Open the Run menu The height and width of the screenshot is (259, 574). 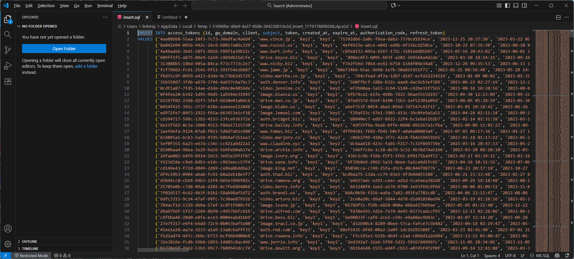tap(88, 6)
